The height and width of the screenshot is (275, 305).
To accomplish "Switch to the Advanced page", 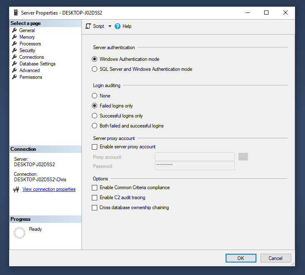I will click(x=30, y=70).
